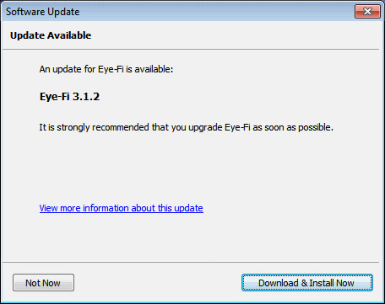Screen dimensions: 385x304
Task: Close the Software Update dialog with the red X
Action: 367,12
